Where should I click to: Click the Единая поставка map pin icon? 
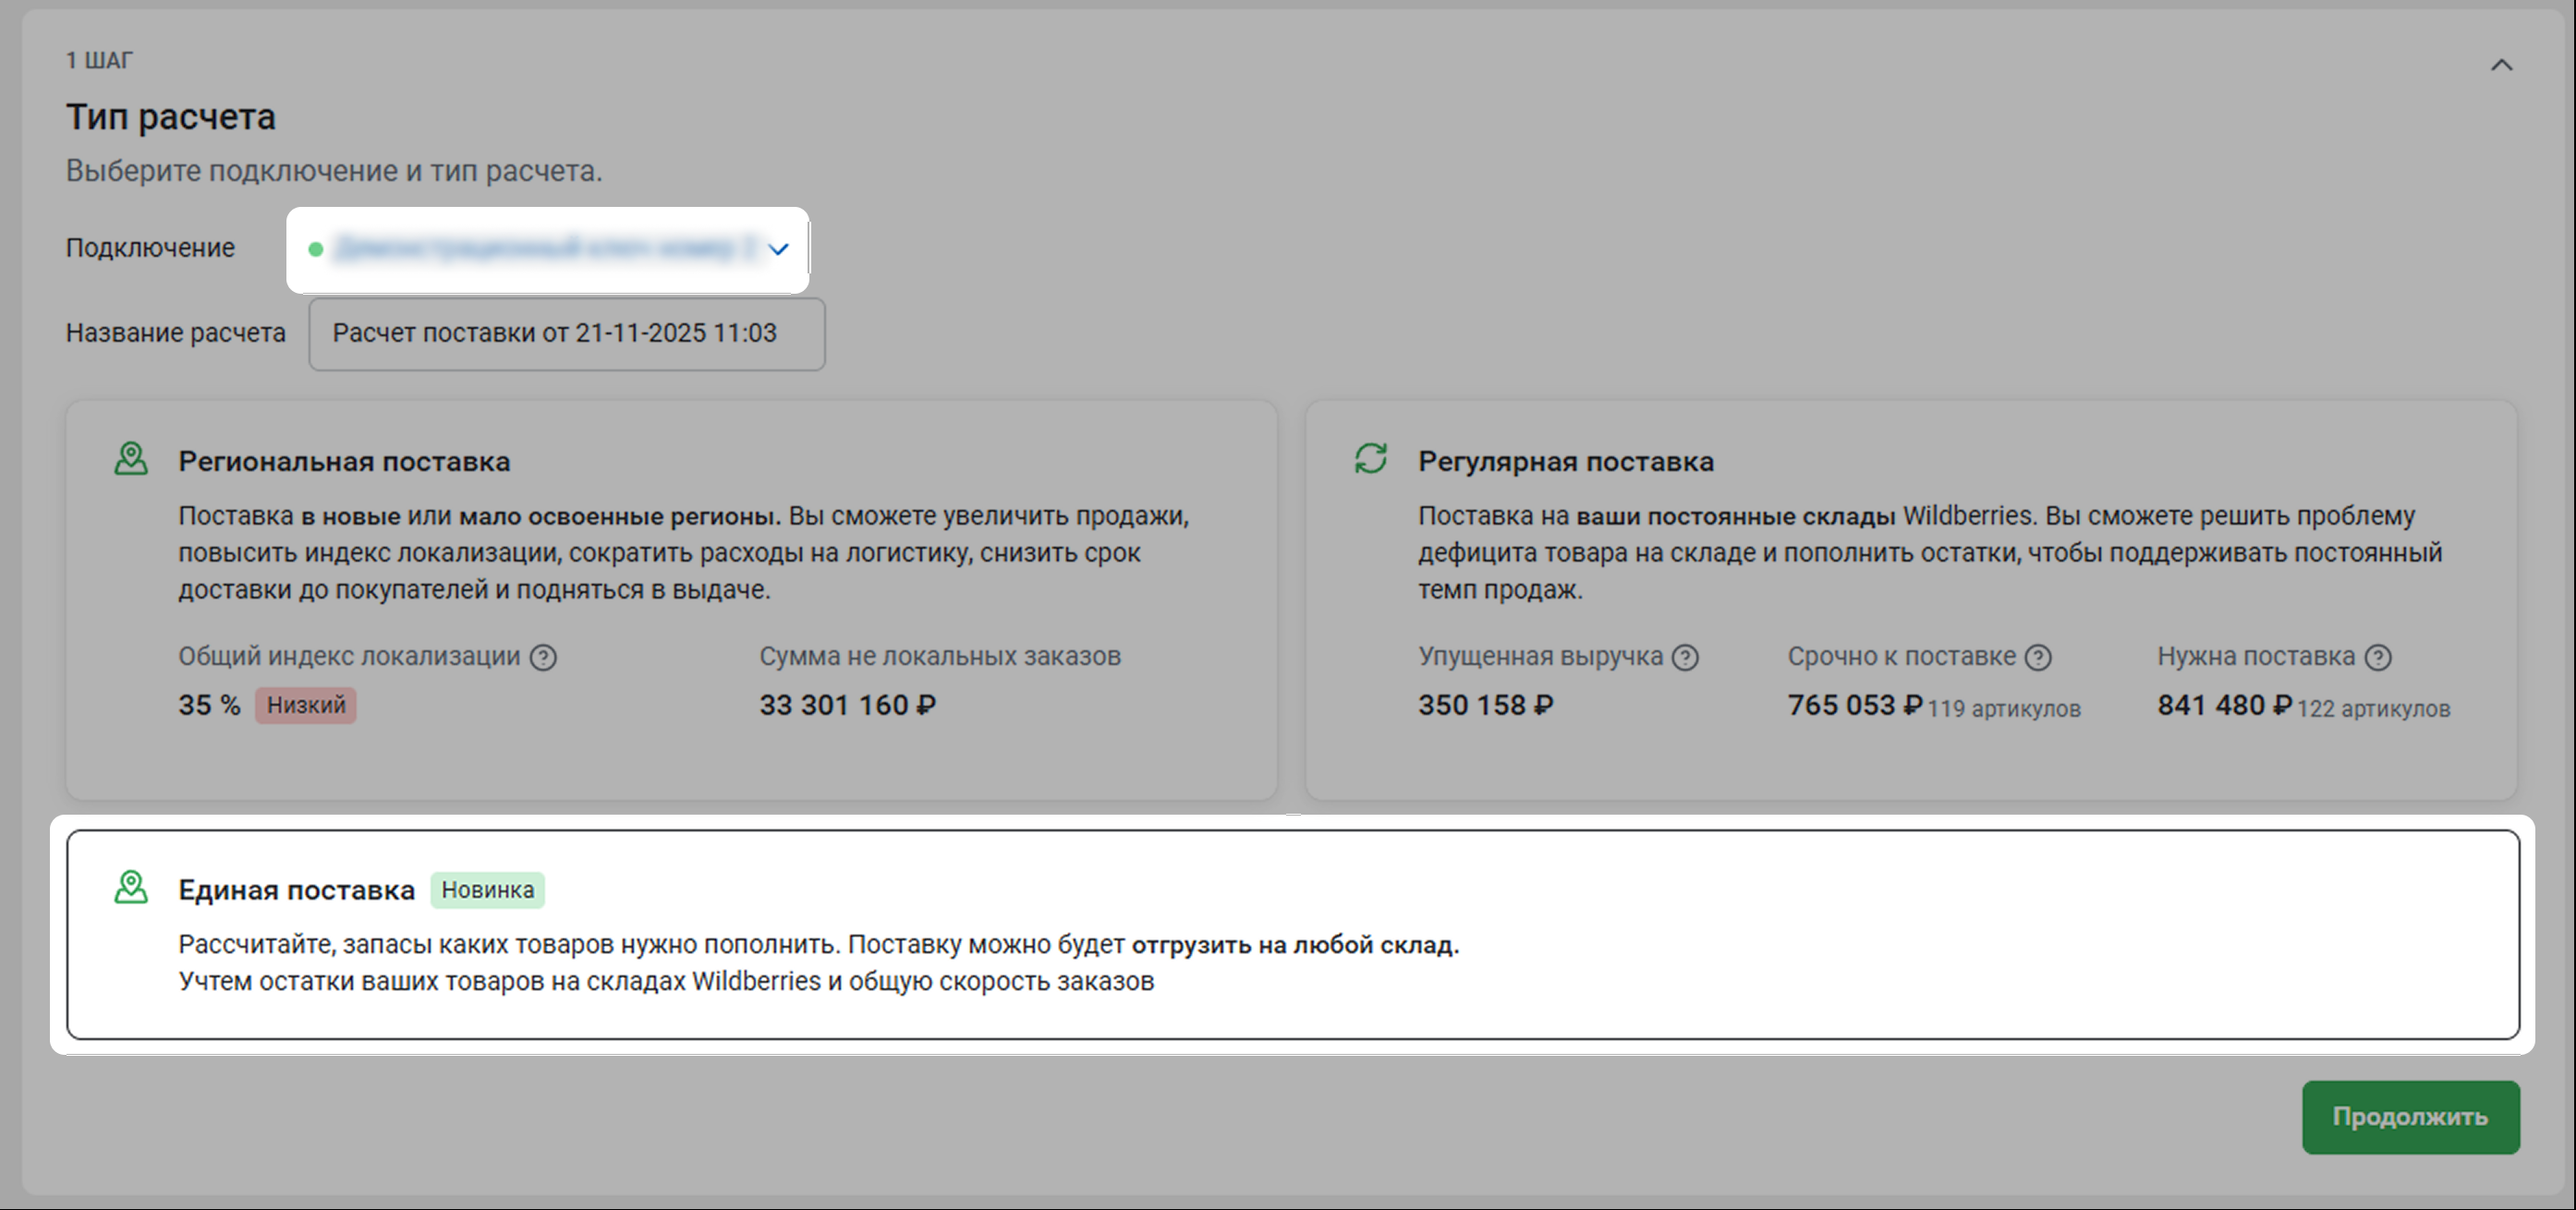pos(131,887)
